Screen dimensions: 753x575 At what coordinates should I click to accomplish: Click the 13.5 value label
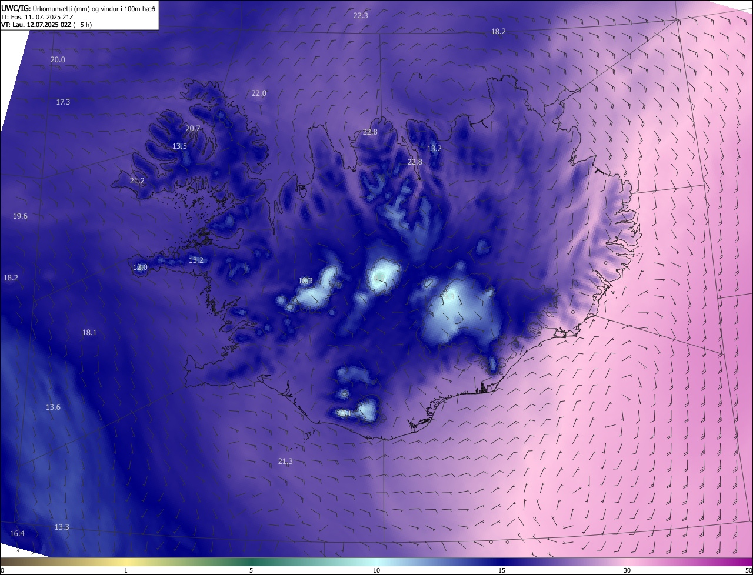(179, 146)
